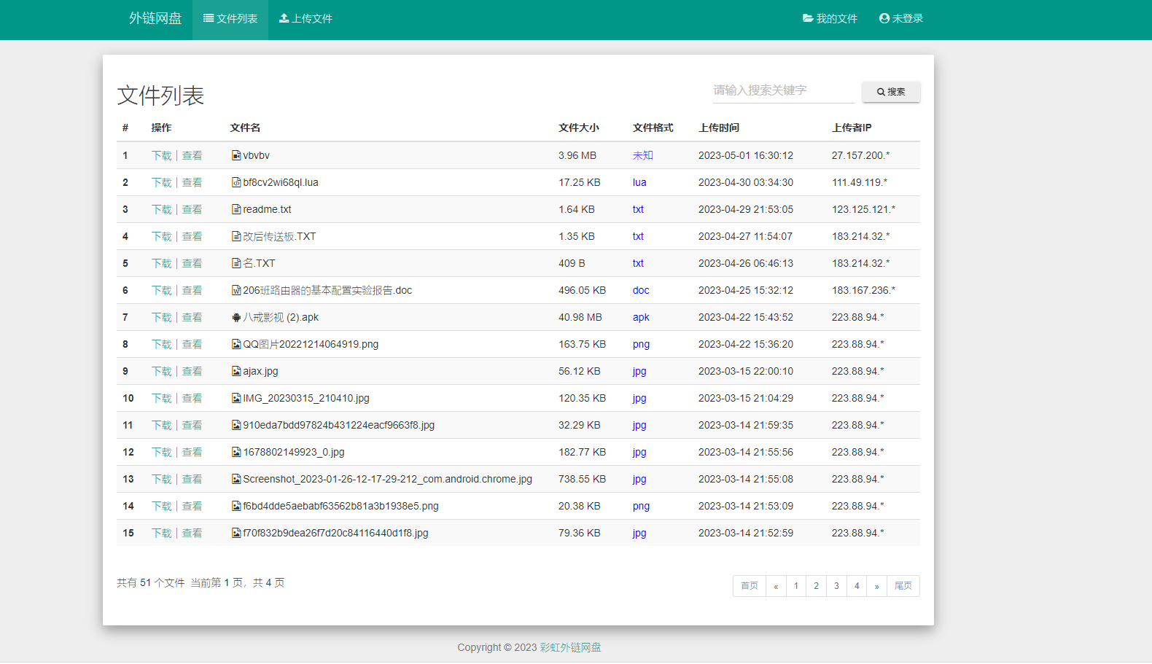
Task: Click the code file icon beside bf8cv2wi68ql.lua
Action: (x=236, y=183)
